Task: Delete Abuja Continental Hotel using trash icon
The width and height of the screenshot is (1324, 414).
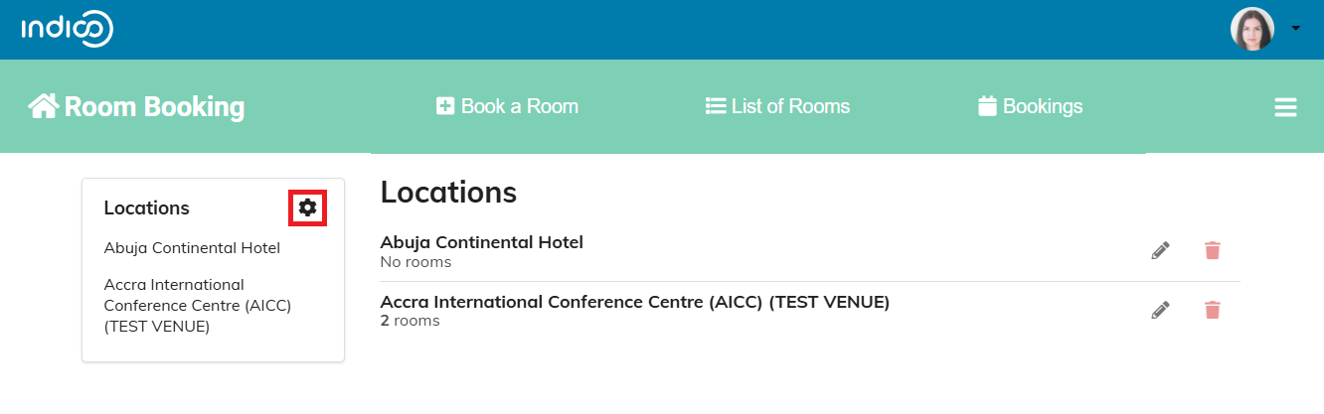Action: [x=1212, y=250]
